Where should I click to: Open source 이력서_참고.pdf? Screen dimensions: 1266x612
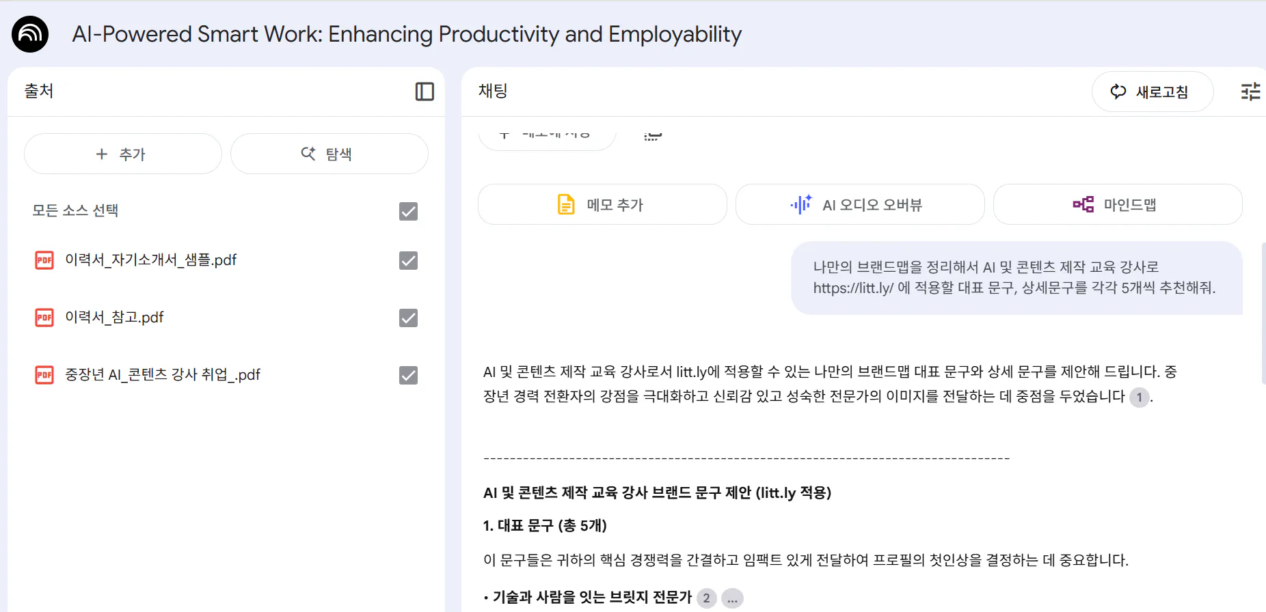(x=114, y=318)
